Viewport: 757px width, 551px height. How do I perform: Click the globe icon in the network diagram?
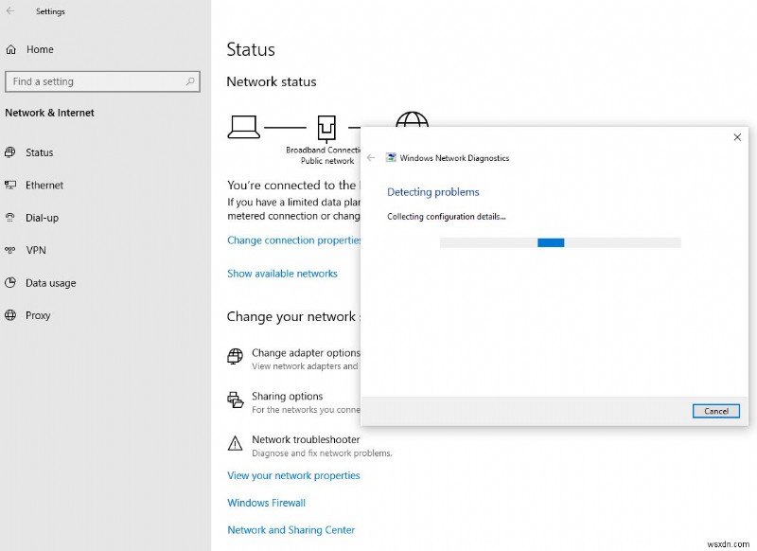(414, 120)
